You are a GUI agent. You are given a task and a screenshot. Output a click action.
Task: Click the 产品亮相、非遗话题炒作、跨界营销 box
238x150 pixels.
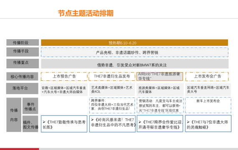134,52
